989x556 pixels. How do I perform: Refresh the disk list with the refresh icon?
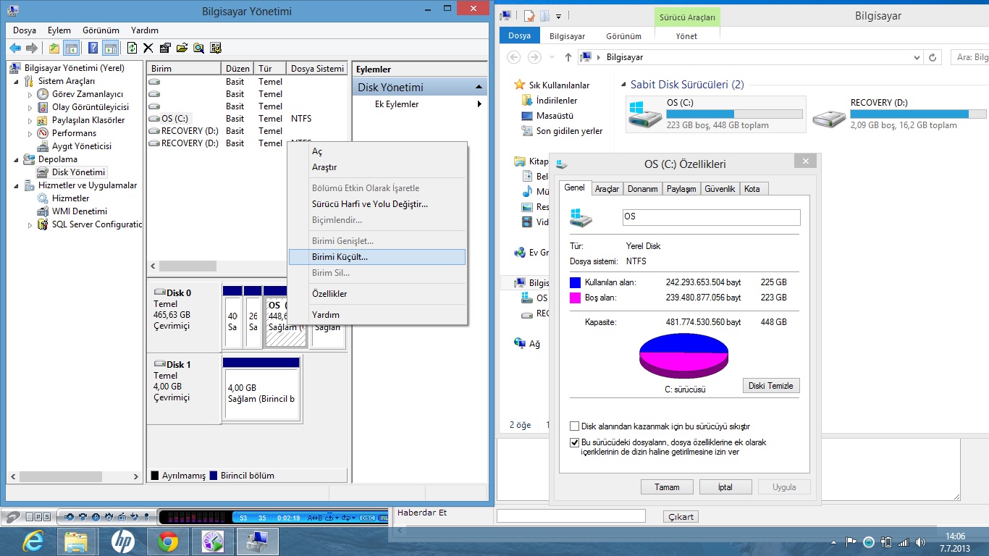click(132, 48)
